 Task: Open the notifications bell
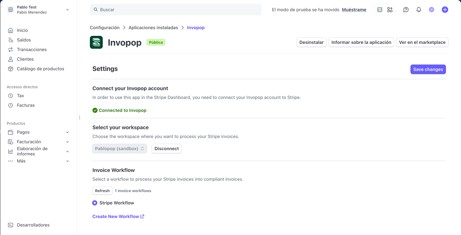419,10
